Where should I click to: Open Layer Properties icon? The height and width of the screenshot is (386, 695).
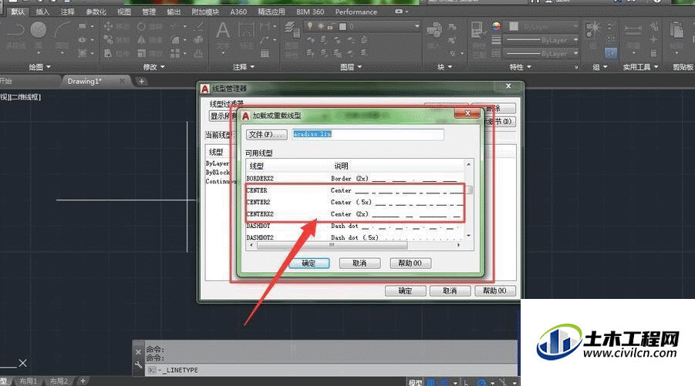point(292,29)
